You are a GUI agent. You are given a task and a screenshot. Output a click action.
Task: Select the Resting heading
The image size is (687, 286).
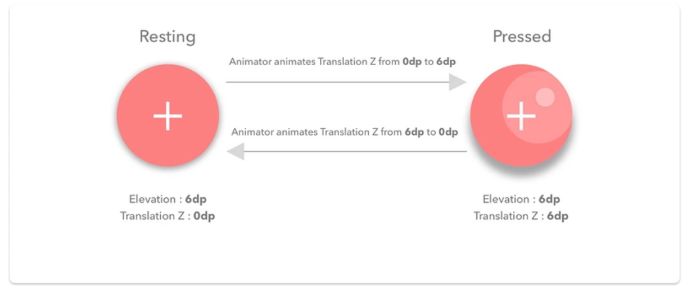click(x=168, y=37)
